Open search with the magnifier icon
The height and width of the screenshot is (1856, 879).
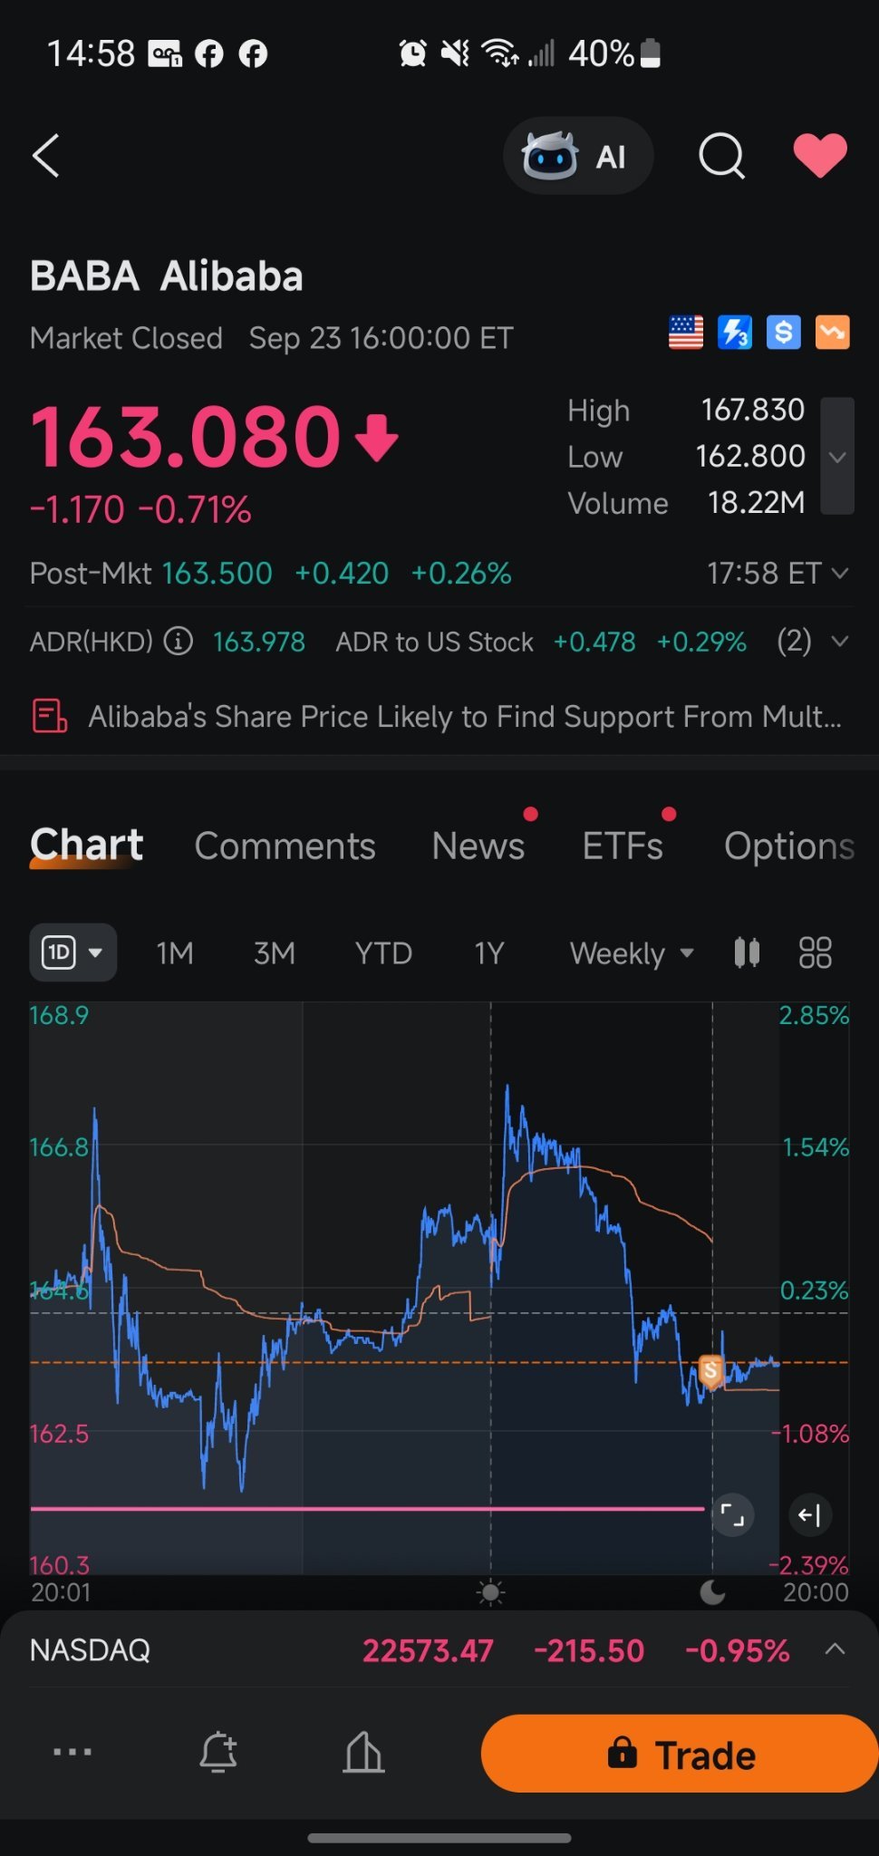(721, 156)
